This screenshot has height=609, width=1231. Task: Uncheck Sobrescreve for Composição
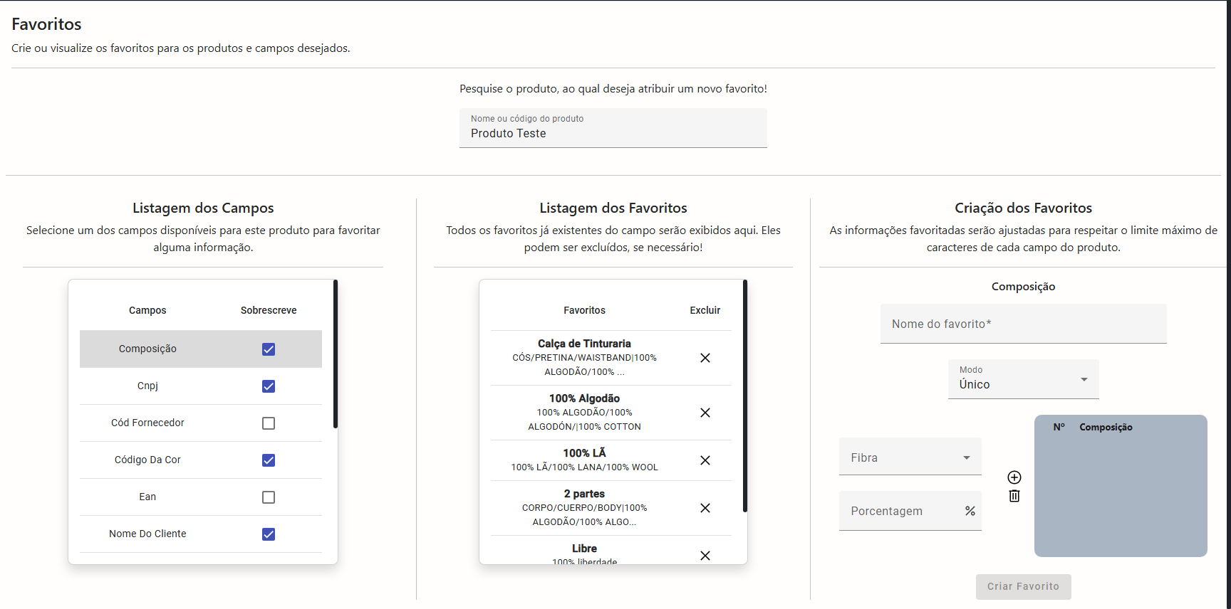tap(269, 349)
